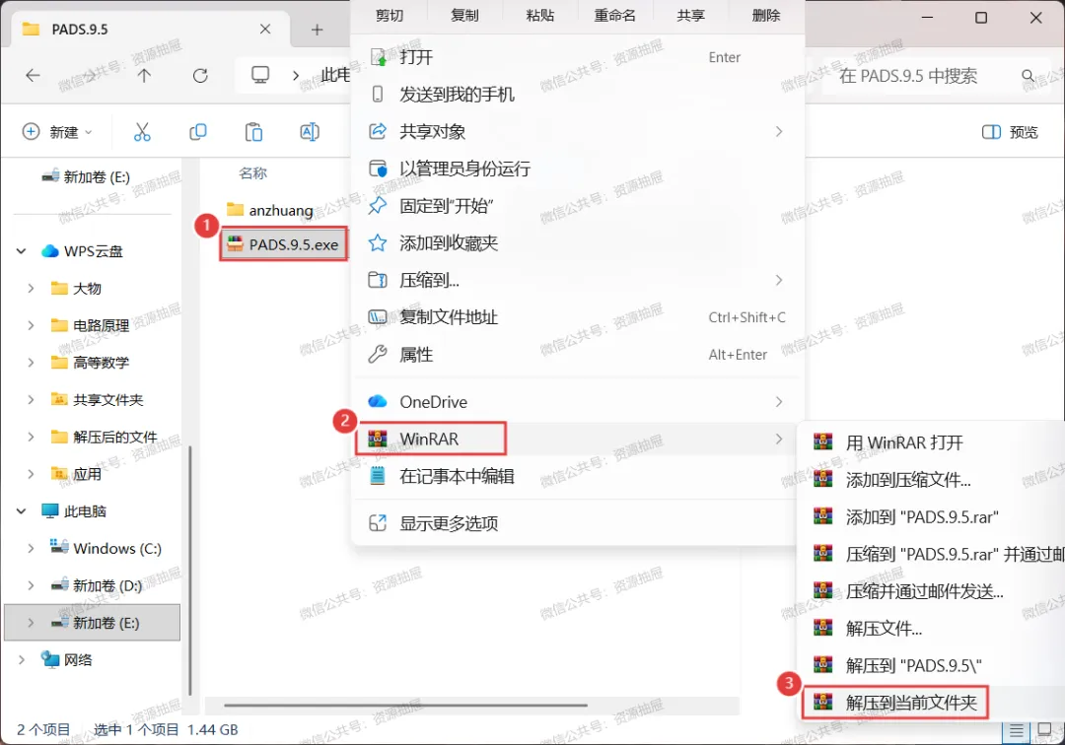Expand the 电路原理 folder node
Screen dimensions: 1065x745
click(x=31, y=325)
